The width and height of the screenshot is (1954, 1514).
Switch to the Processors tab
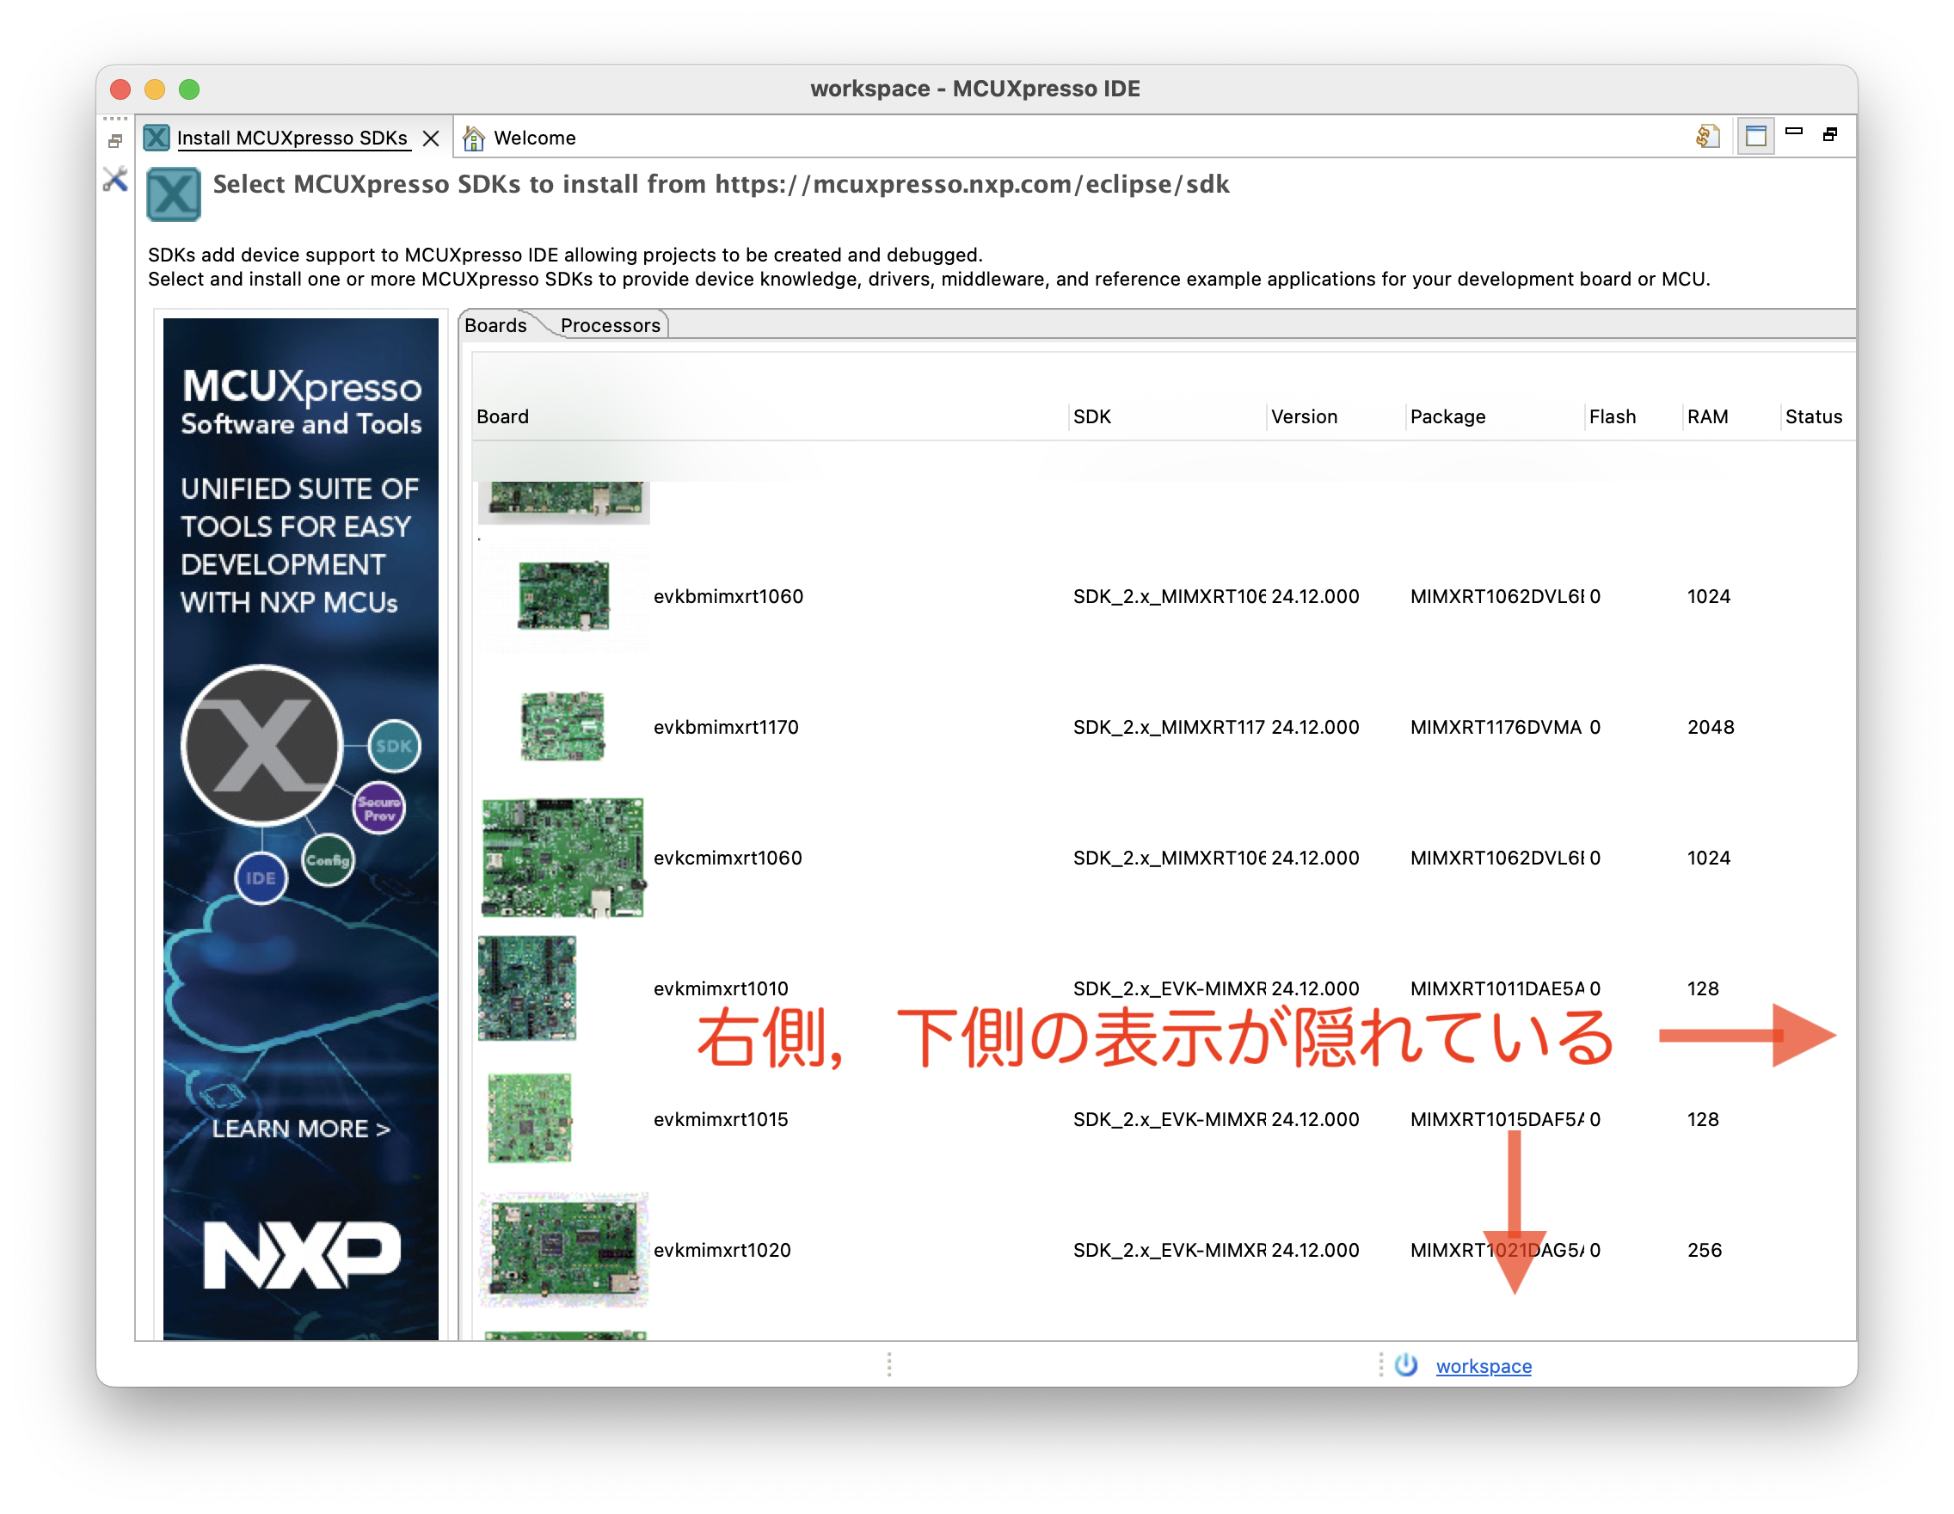point(610,325)
